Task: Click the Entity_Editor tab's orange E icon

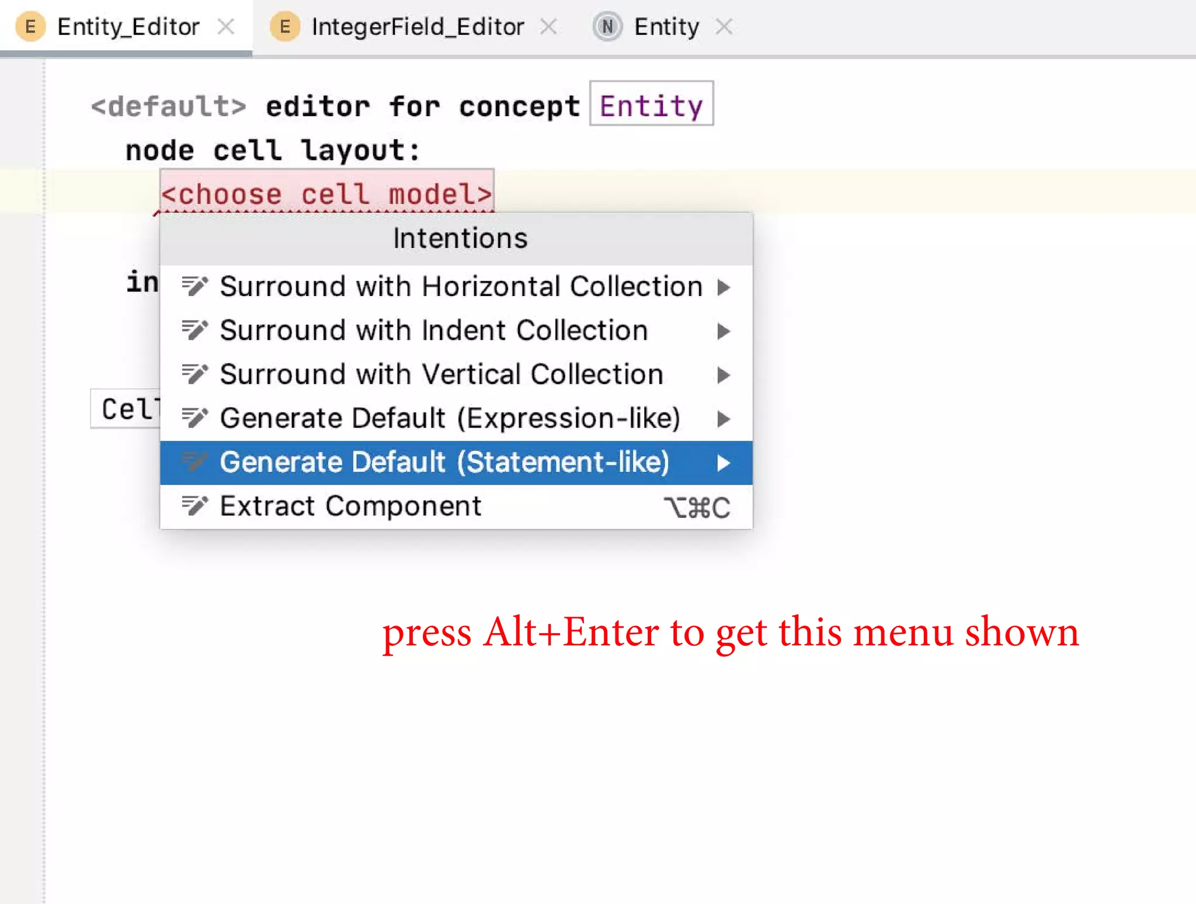Action: click(x=30, y=27)
